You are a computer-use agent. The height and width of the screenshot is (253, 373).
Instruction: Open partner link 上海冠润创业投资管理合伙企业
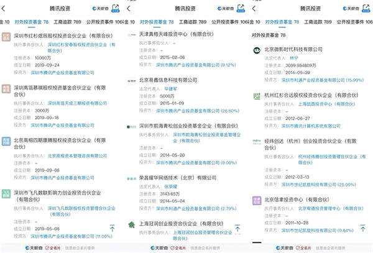[x=203, y=236]
